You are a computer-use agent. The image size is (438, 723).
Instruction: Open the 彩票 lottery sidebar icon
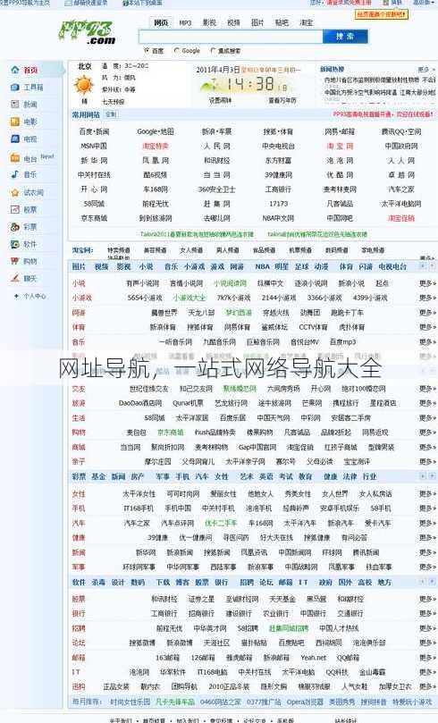(x=15, y=227)
